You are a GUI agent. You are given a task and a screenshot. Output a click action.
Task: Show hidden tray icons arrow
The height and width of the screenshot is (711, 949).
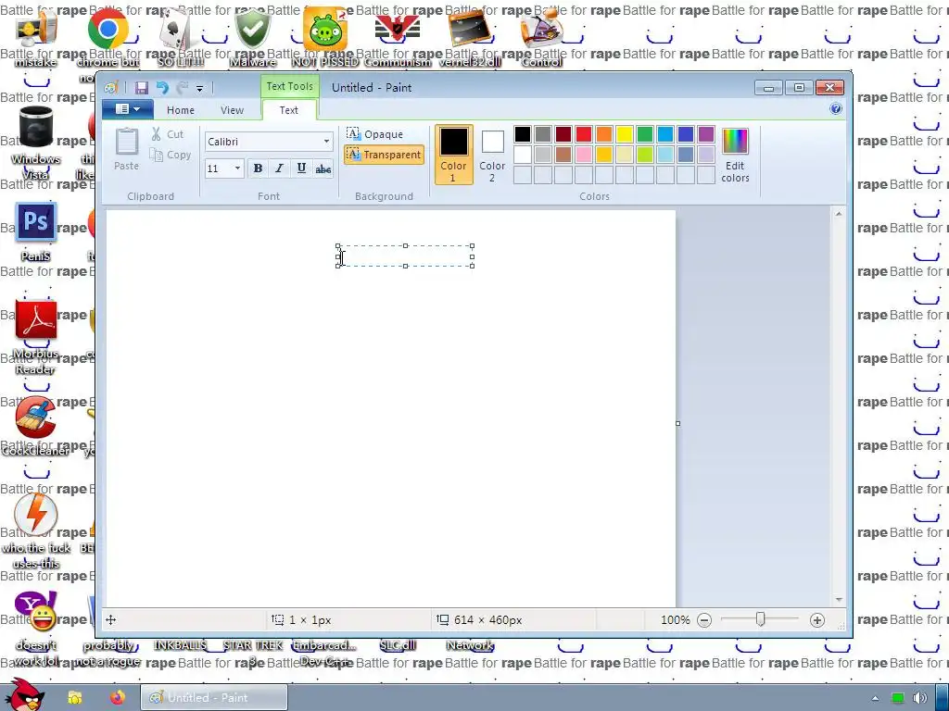coord(875,698)
